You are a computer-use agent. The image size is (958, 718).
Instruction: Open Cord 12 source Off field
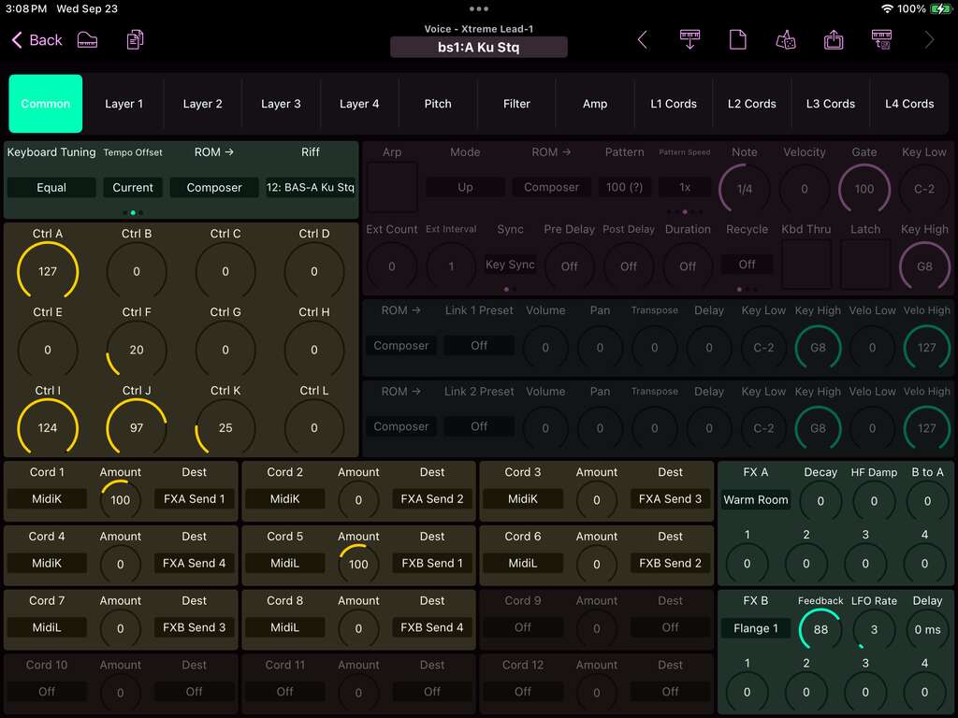pyautogui.click(x=522, y=692)
